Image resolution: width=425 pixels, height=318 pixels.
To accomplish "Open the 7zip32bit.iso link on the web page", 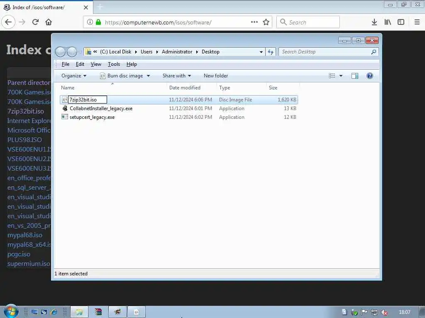I will [x=25, y=111].
